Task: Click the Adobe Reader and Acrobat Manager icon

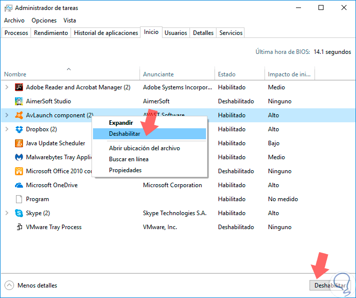Action: pyautogui.click(x=19, y=87)
